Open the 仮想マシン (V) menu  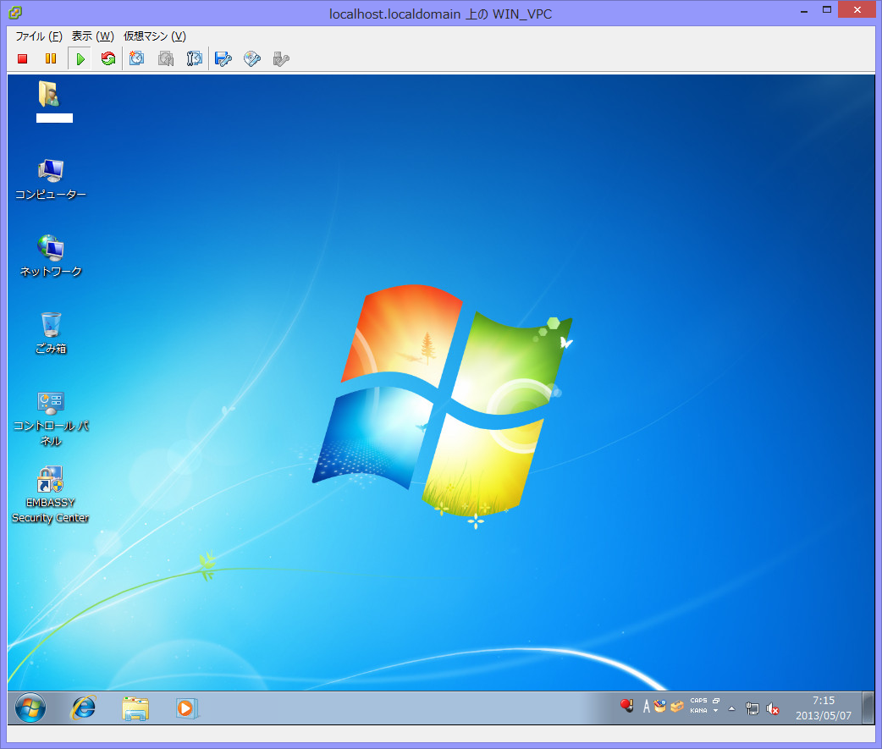click(x=155, y=36)
